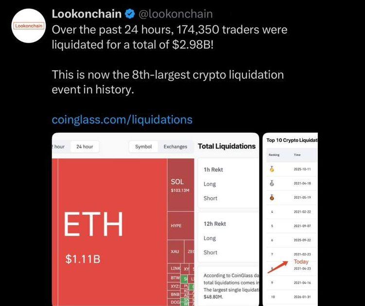Click the blue verified badge icon

[x=130, y=14]
